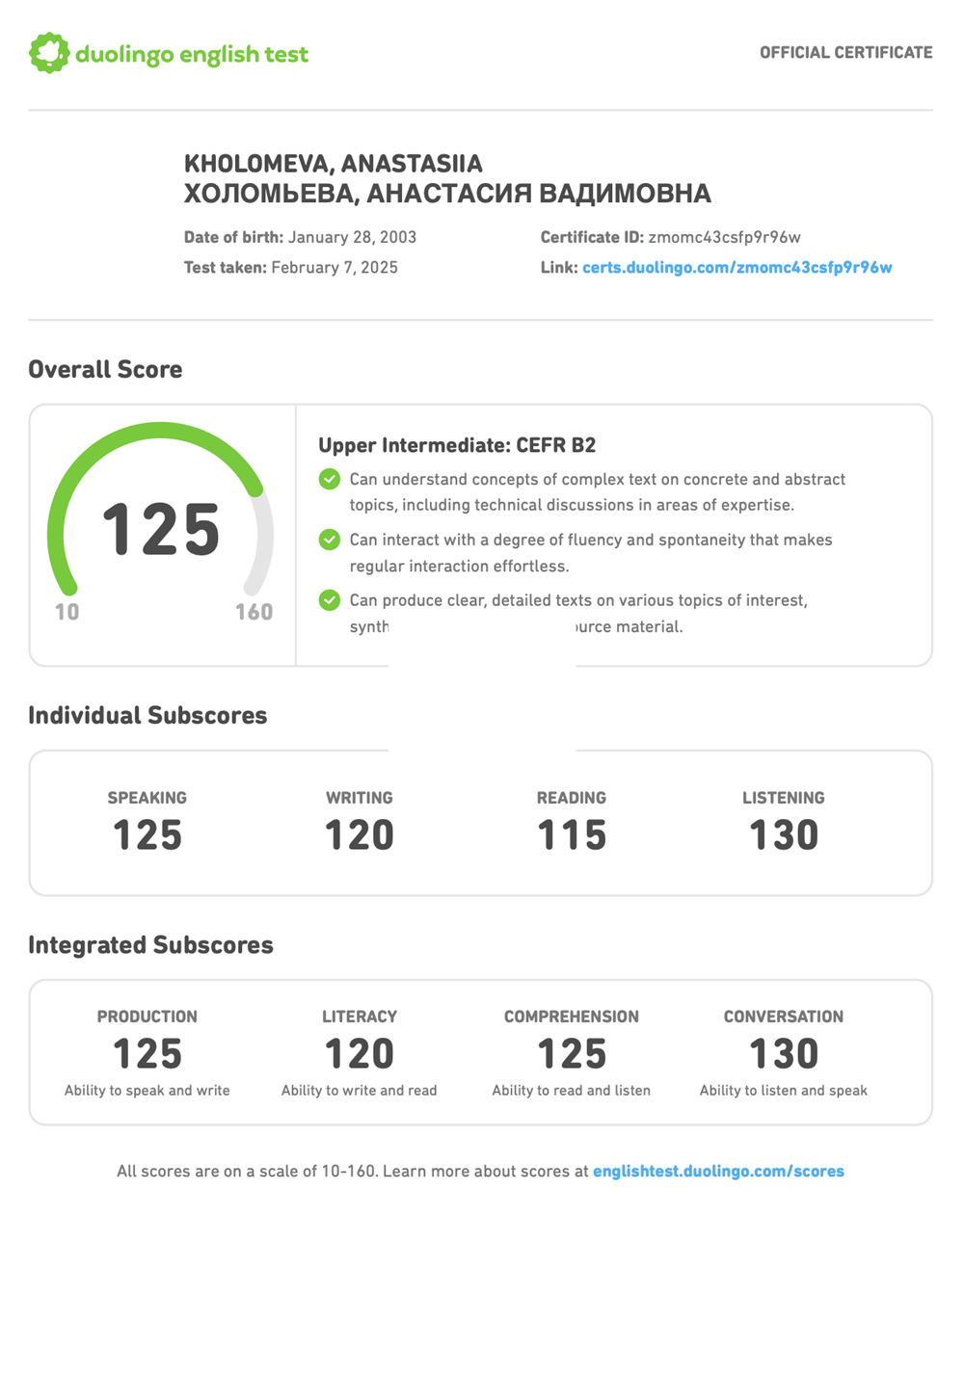
Task: Click the green check beside 'Can interact with'
Action: [330, 540]
